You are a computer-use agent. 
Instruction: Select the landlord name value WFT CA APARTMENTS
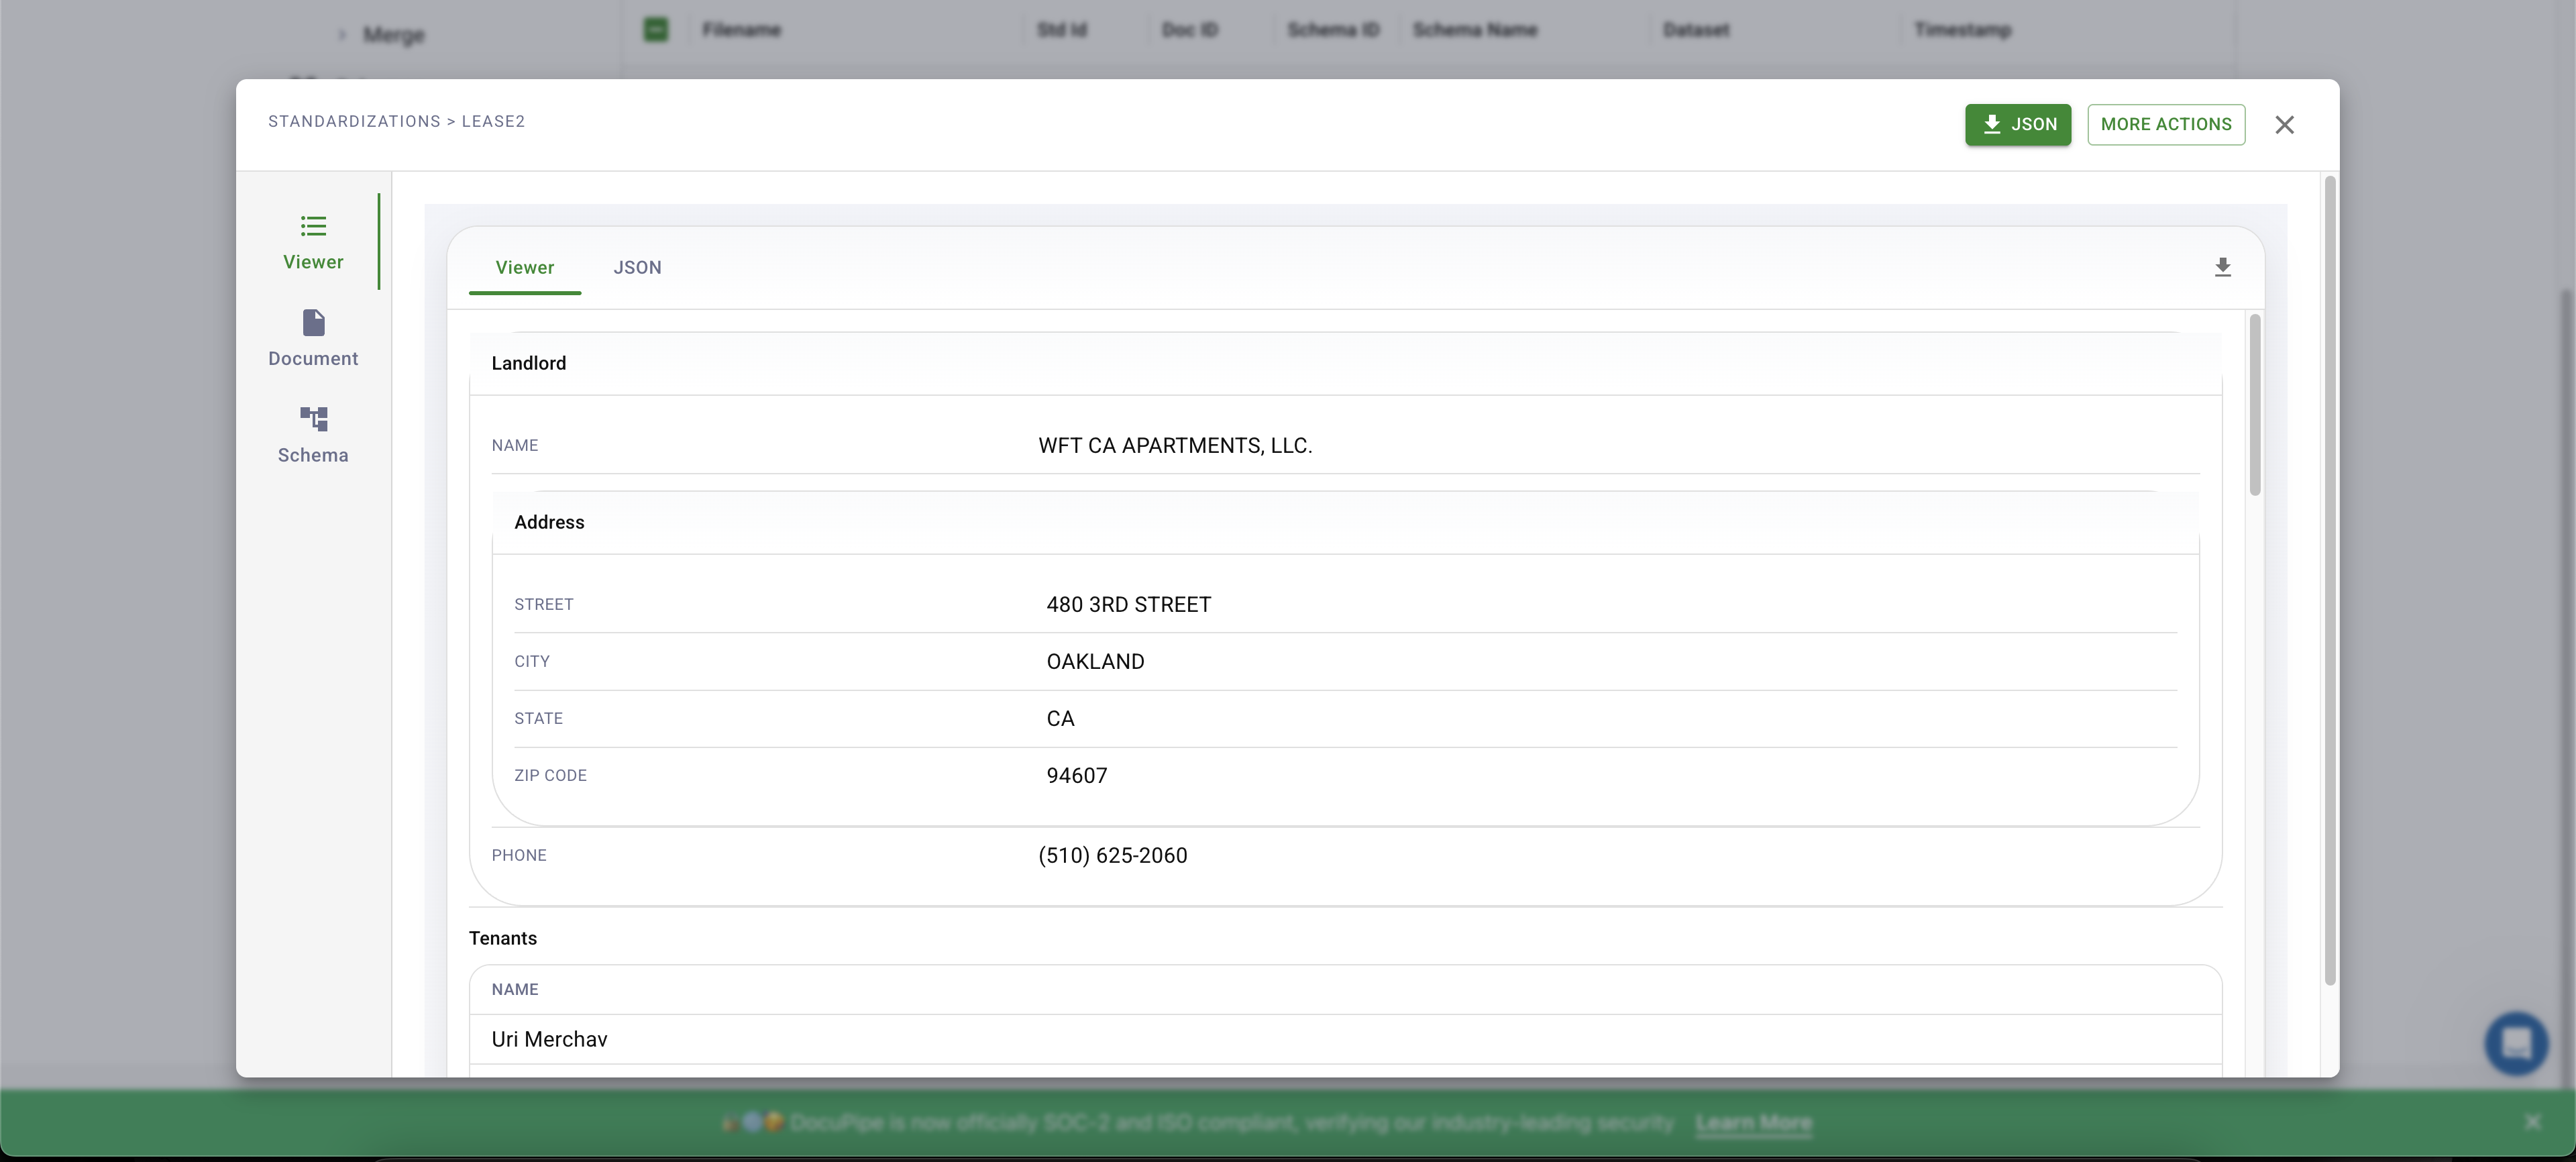coord(1175,446)
